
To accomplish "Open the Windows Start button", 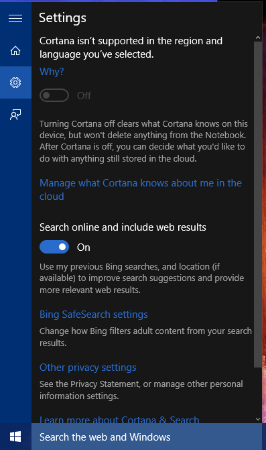I will point(15,437).
